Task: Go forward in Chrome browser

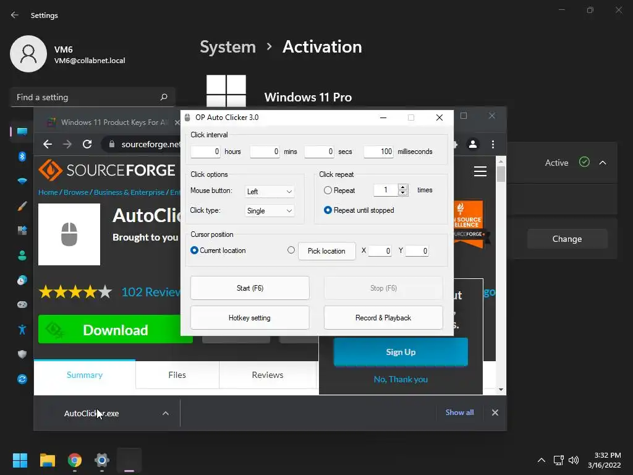Action: 67,144
